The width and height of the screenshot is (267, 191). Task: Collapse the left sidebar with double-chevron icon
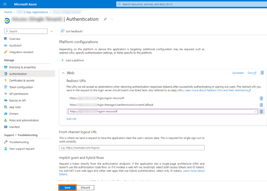51,31
